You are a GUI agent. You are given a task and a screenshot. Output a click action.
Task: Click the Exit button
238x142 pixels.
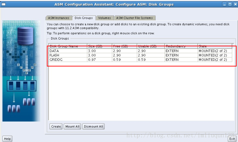tap(232, 139)
